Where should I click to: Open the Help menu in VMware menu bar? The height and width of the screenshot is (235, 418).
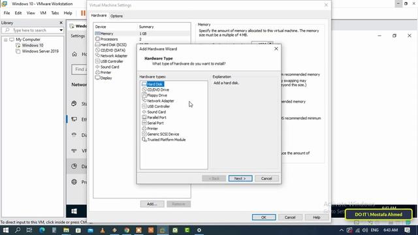[x=68, y=13]
